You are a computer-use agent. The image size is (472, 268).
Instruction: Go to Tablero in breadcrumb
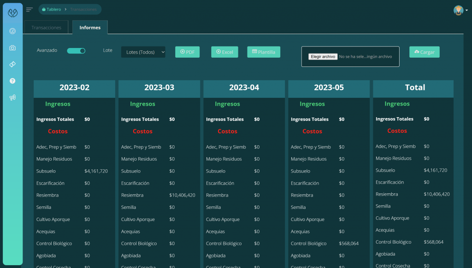(51, 9)
